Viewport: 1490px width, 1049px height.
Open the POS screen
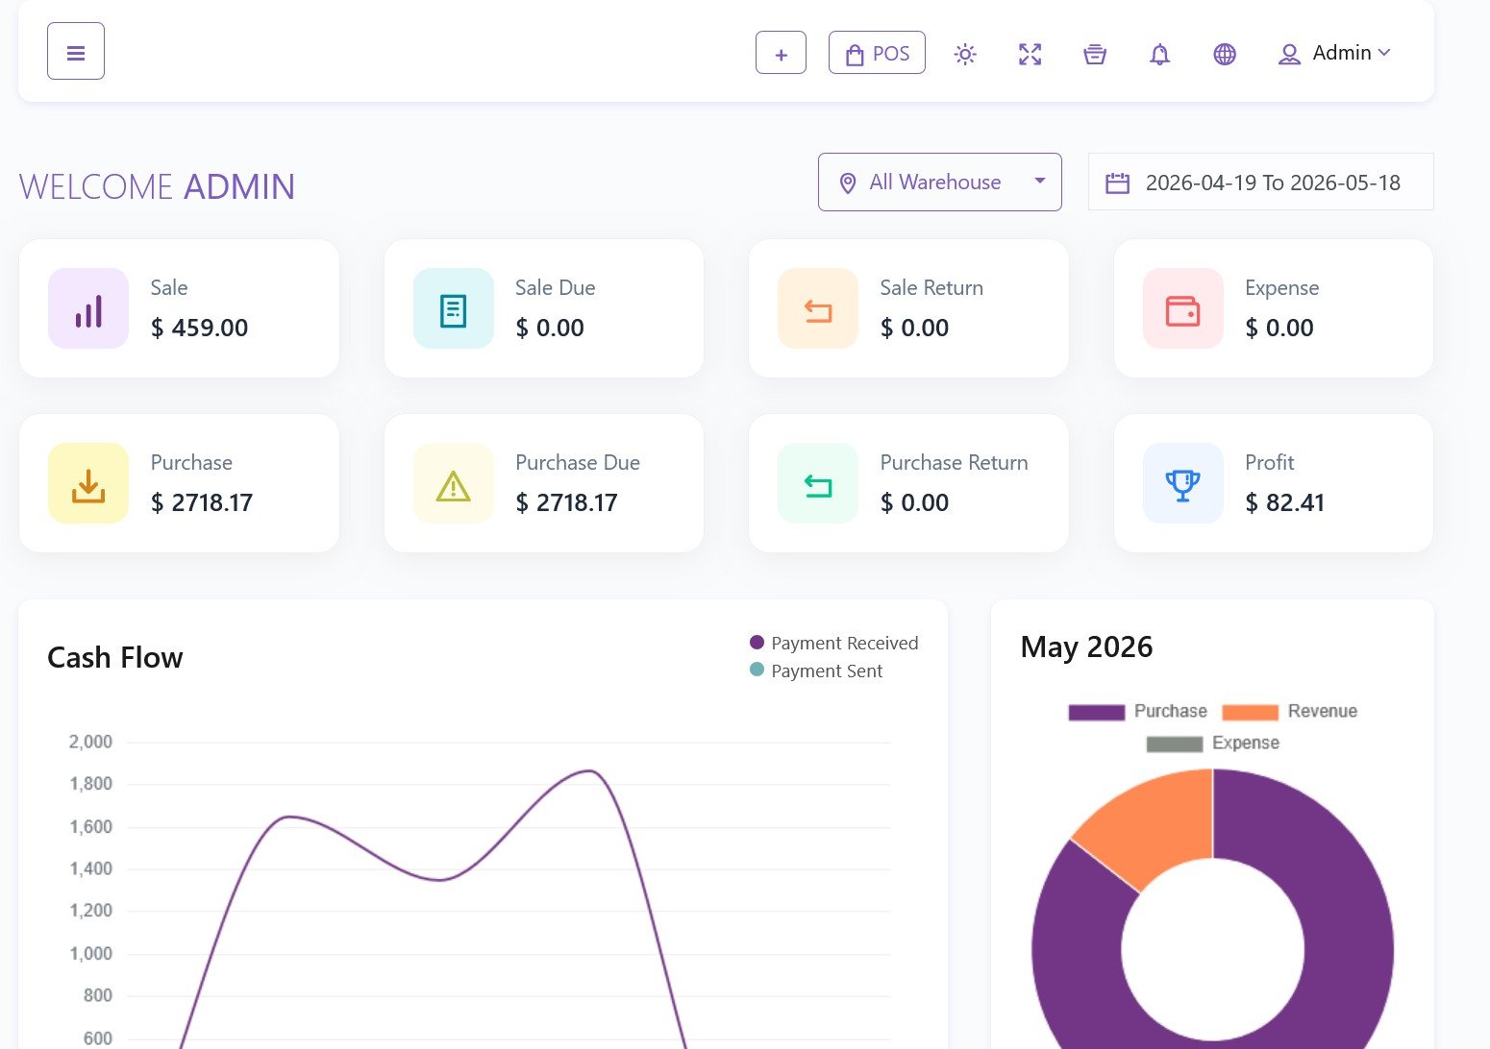877,53
